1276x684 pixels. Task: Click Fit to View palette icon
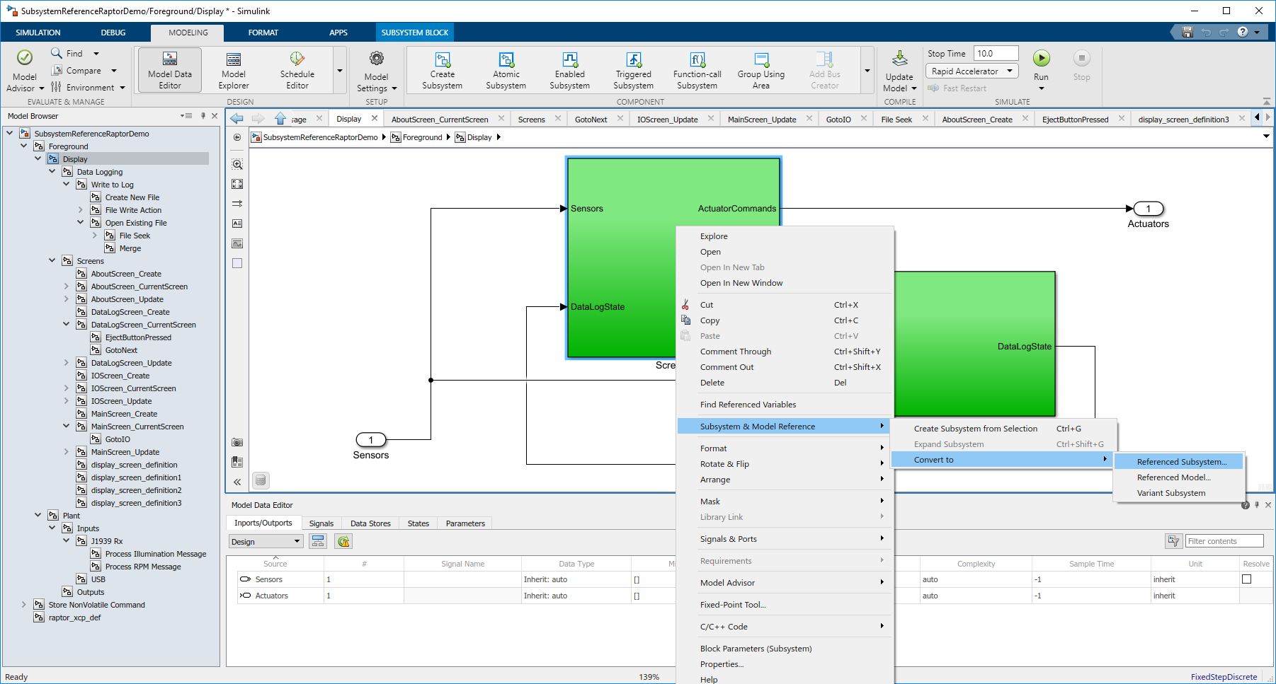237,184
